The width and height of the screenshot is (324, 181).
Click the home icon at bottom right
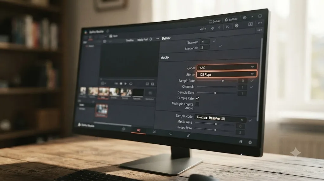point(241,141)
